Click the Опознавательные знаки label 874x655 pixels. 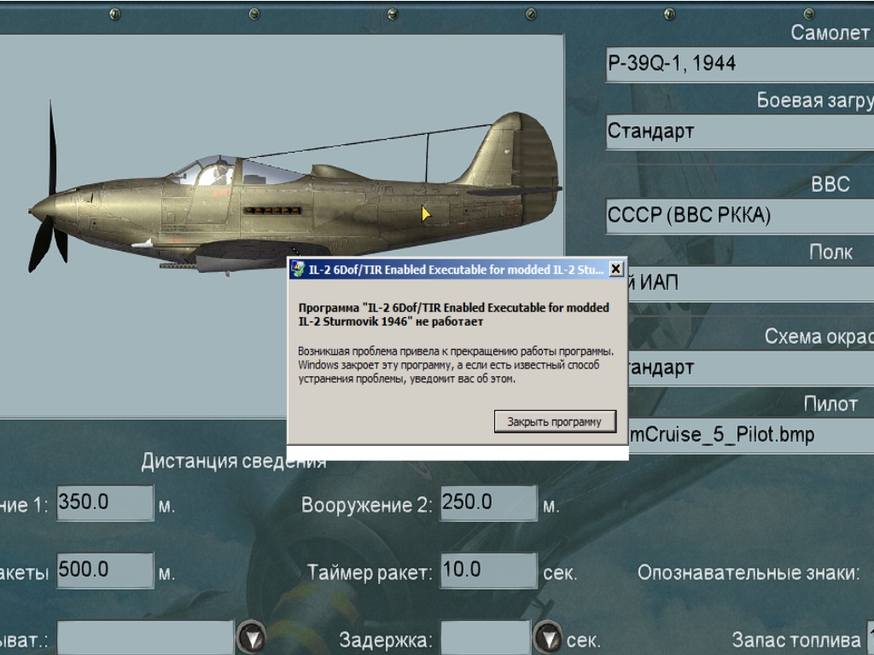click(749, 572)
